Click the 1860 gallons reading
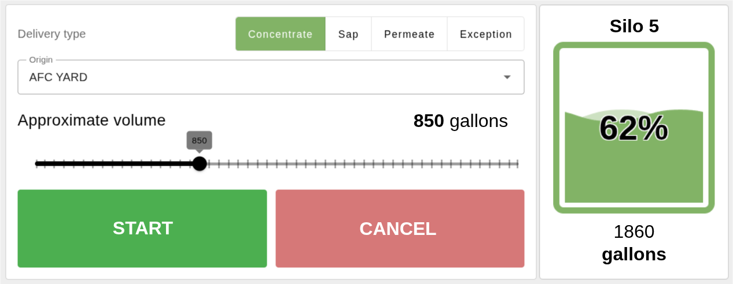The width and height of the screenshot is (733, 284). pyautogui.click(x=634, y=242)
